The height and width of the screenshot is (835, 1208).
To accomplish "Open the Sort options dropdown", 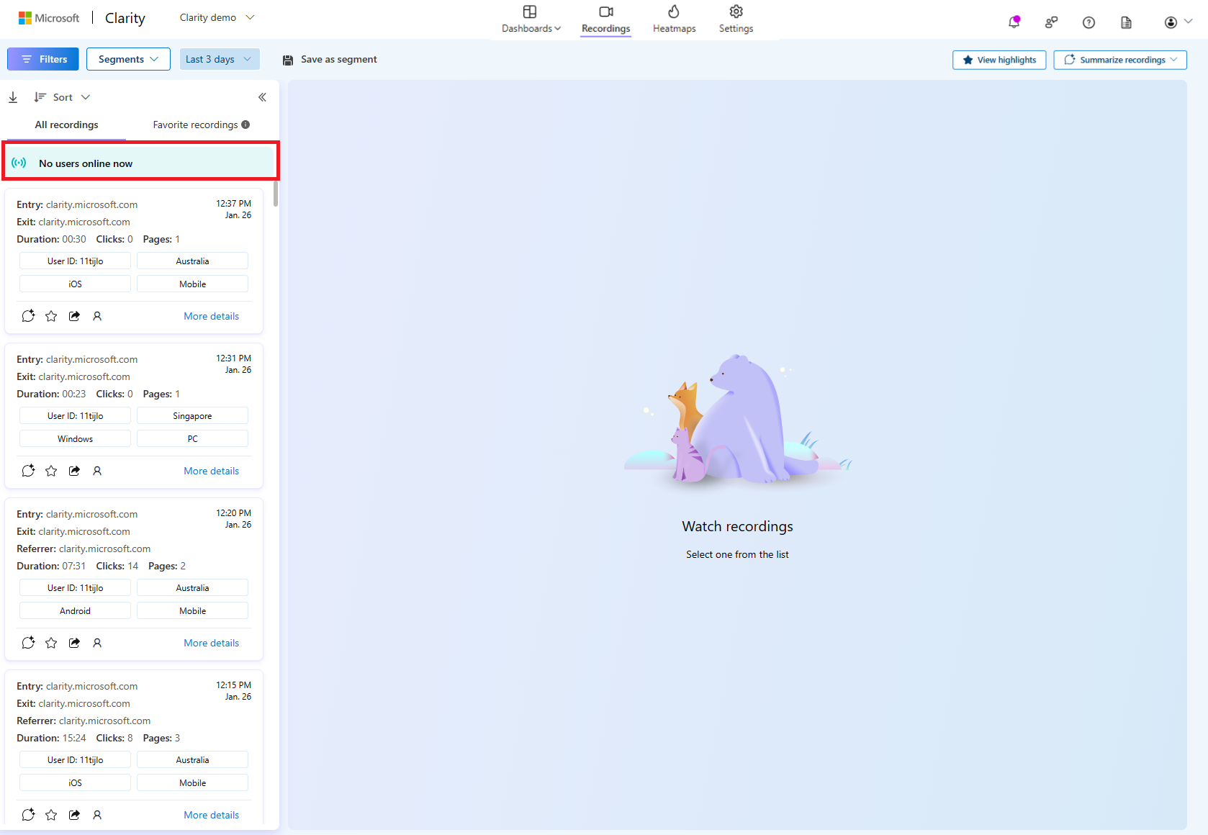I will (62, 97).
